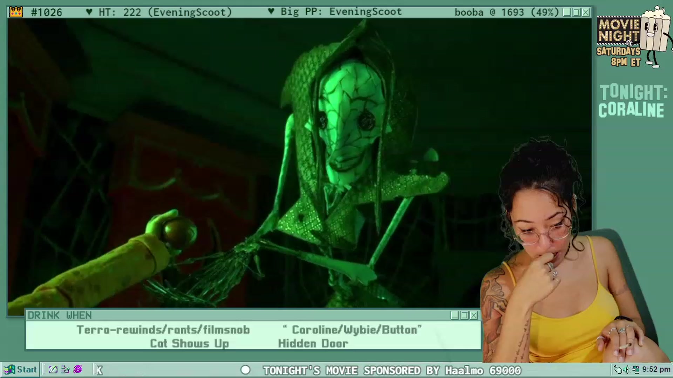The height and width of the screenshot is (378, 673).
Task: Click the '#1026' title bar text
Action: [x=46, y=13]
